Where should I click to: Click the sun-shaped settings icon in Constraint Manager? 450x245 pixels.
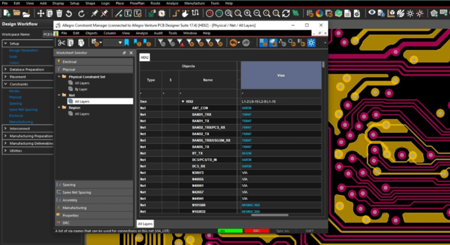click(x=311, y=43)
